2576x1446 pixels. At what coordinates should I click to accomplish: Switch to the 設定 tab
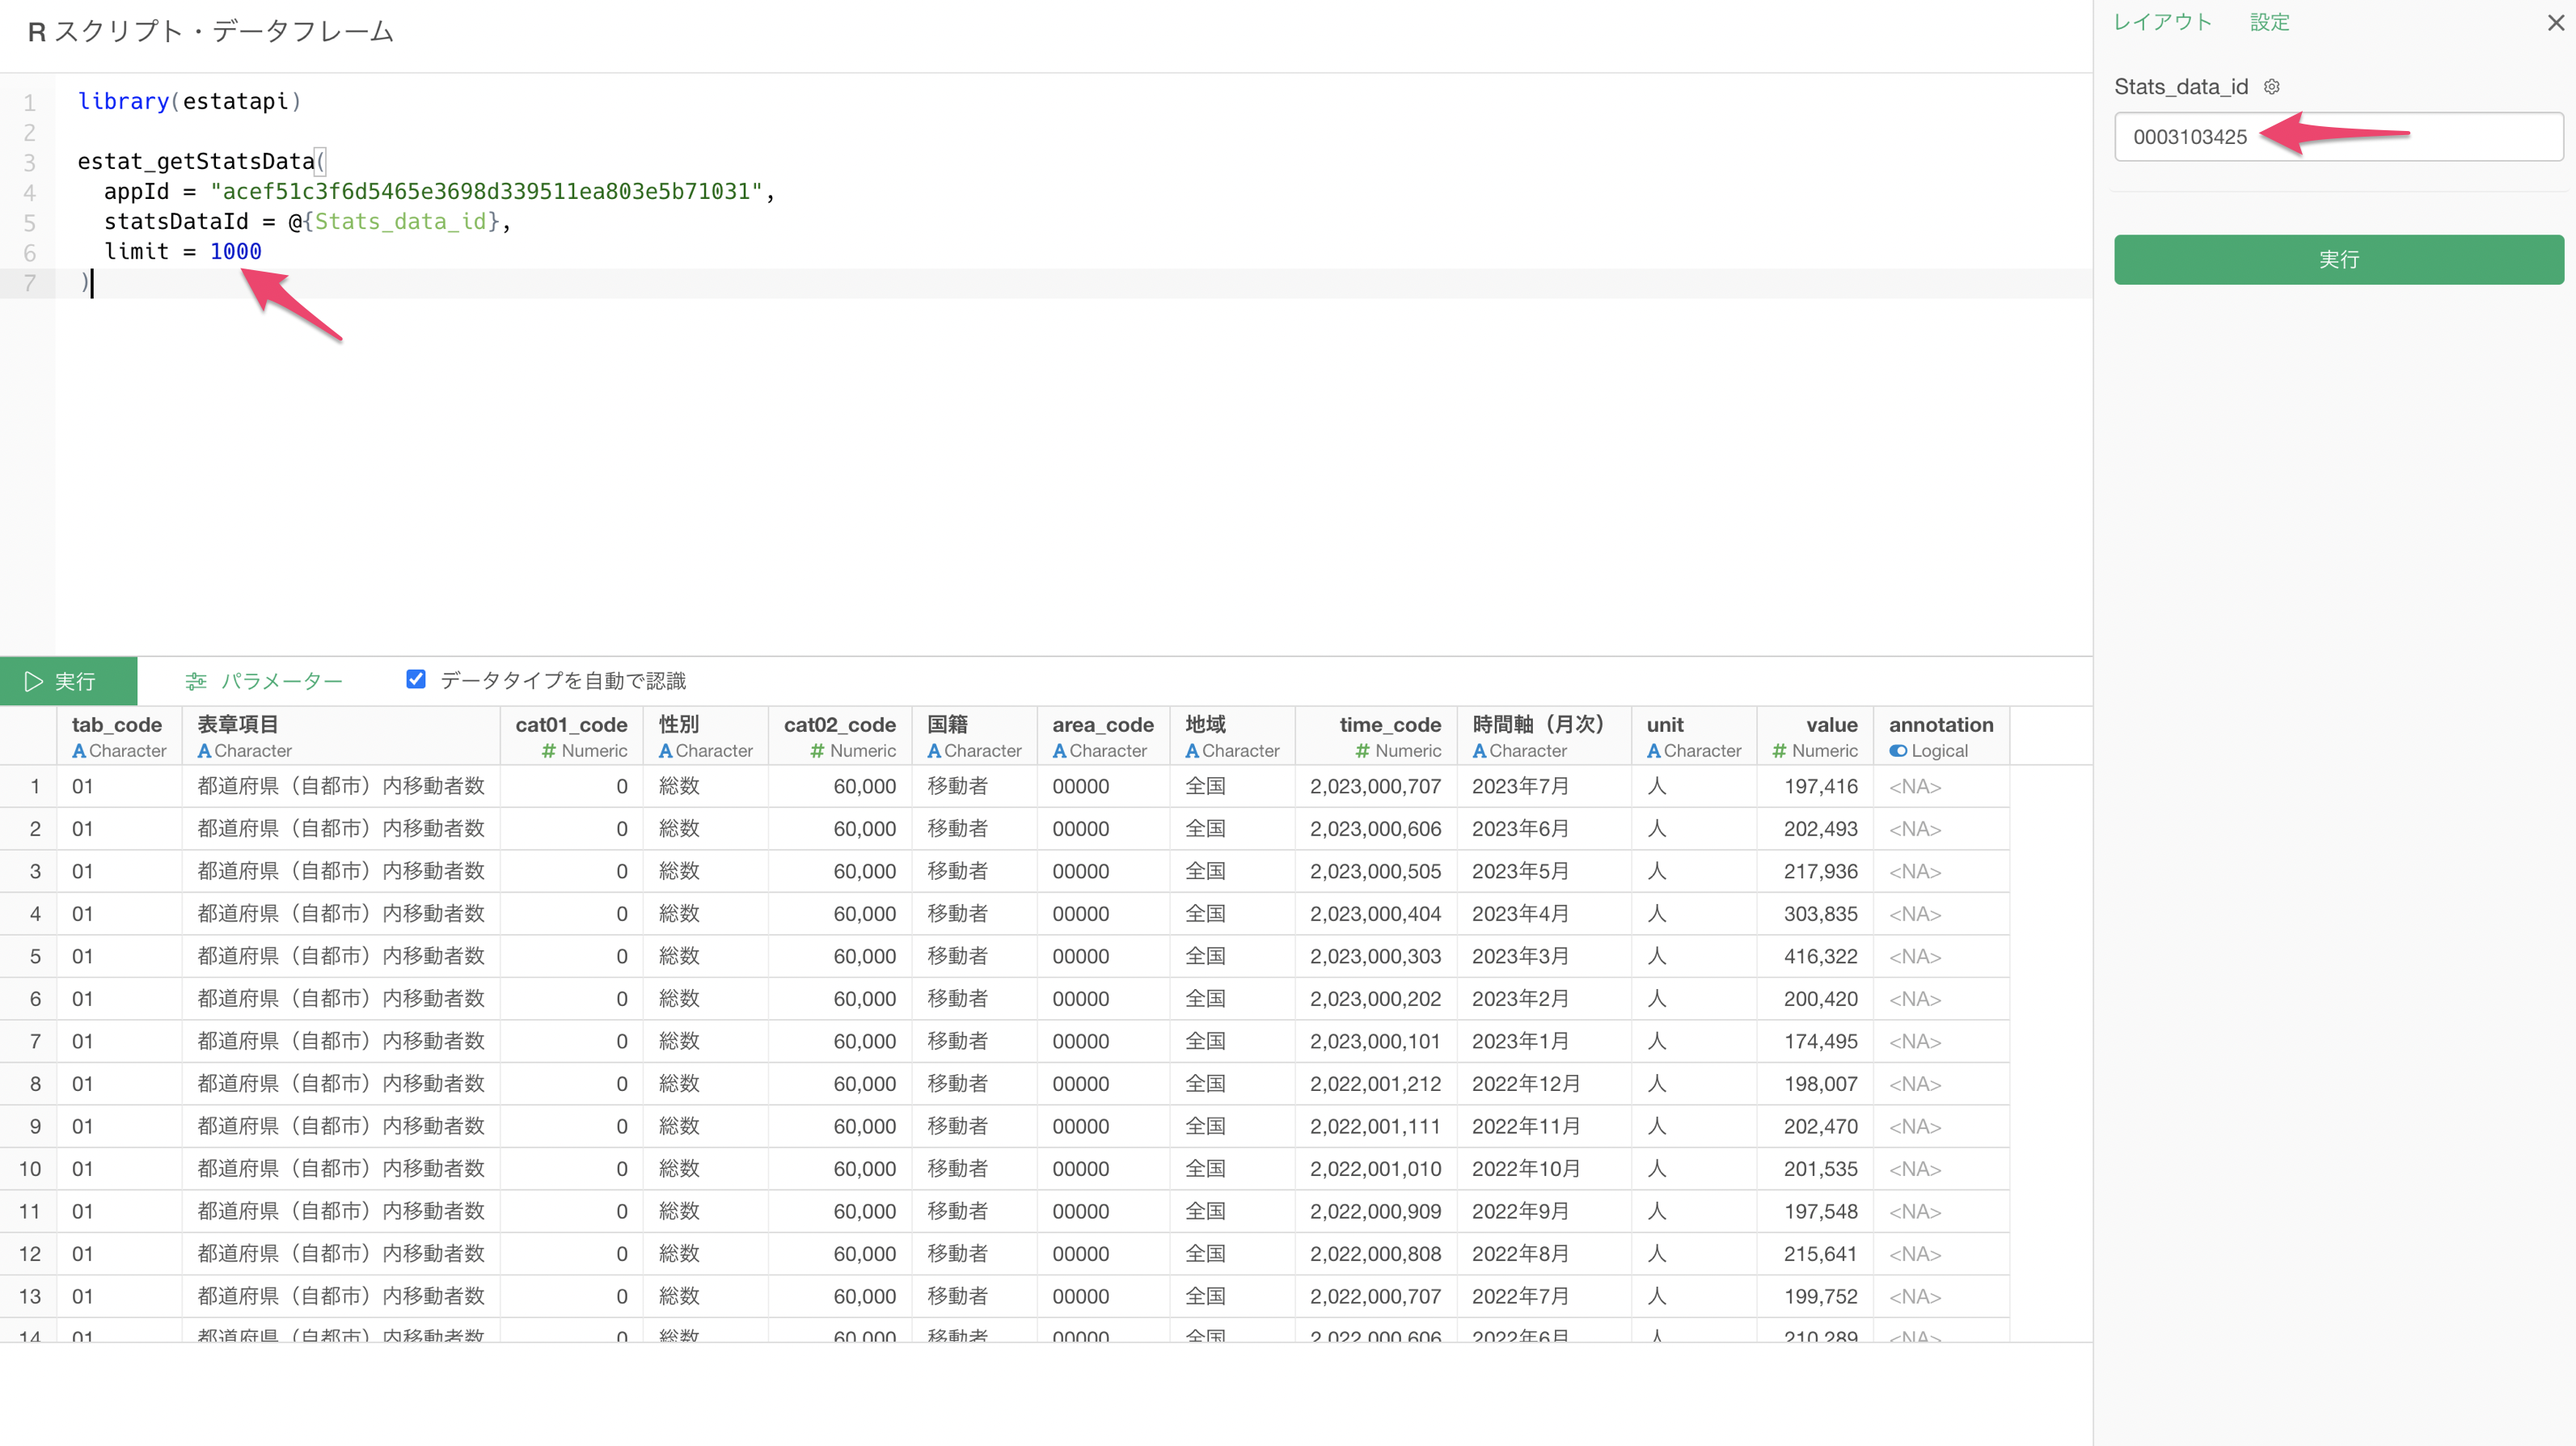(x=2269, y=22)
